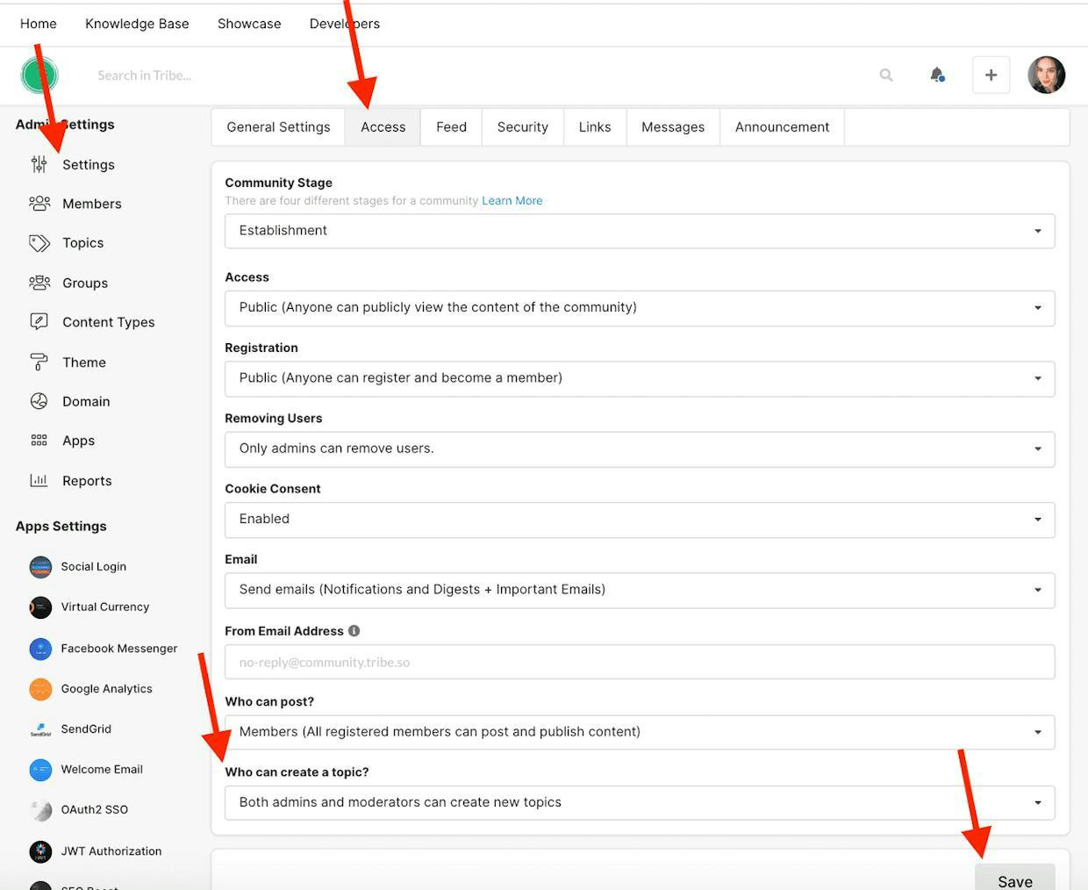Open the Who can post dropdown

click(x=640, y=732)
